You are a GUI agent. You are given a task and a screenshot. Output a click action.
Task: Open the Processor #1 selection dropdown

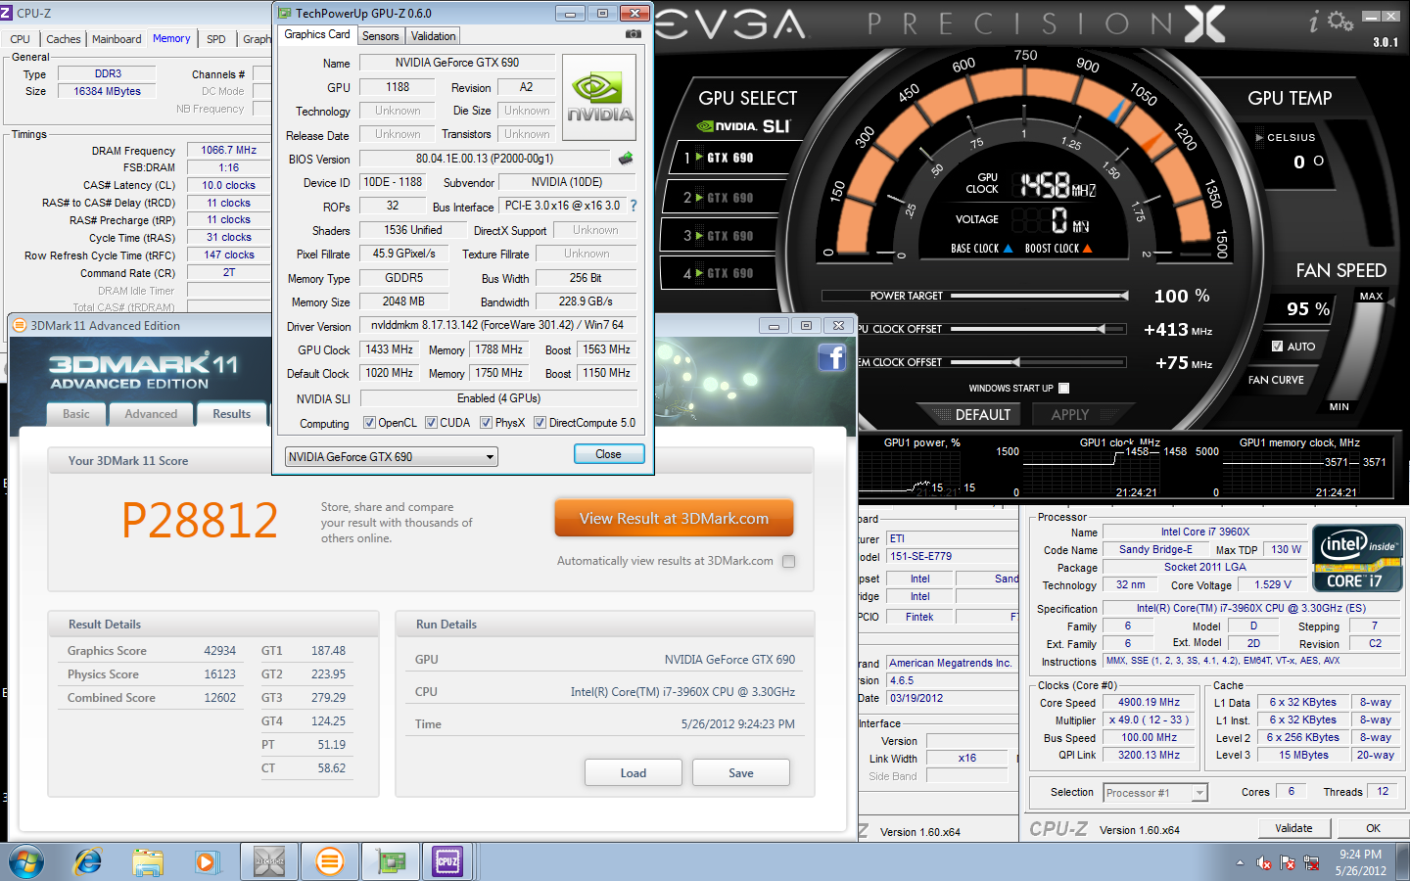coord(1155,793)
